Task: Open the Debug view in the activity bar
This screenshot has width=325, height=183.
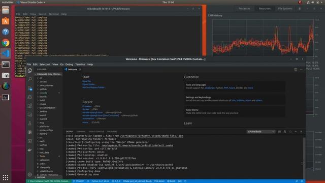Action: tap(30, 97)
